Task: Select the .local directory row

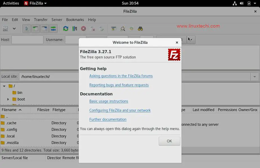Action: [39, 136]
